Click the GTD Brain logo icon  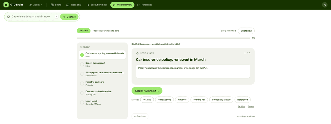6,5
